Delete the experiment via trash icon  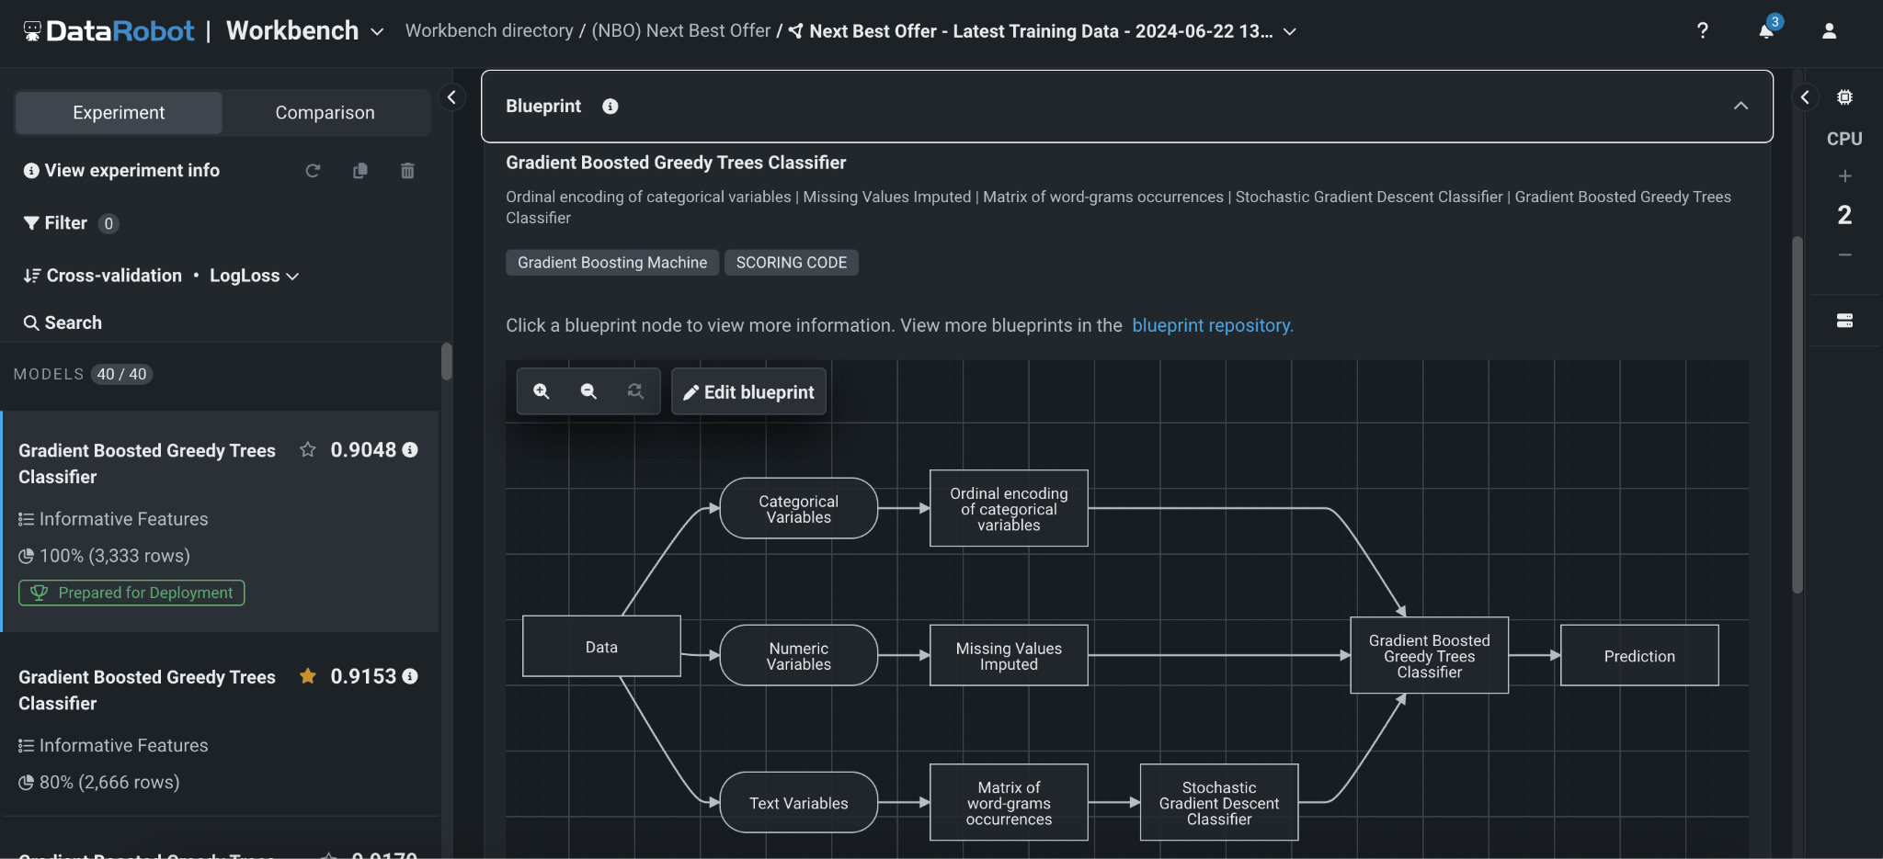407,171
